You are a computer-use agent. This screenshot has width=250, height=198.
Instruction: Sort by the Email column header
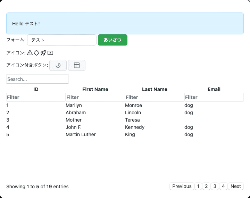point(214,89)
